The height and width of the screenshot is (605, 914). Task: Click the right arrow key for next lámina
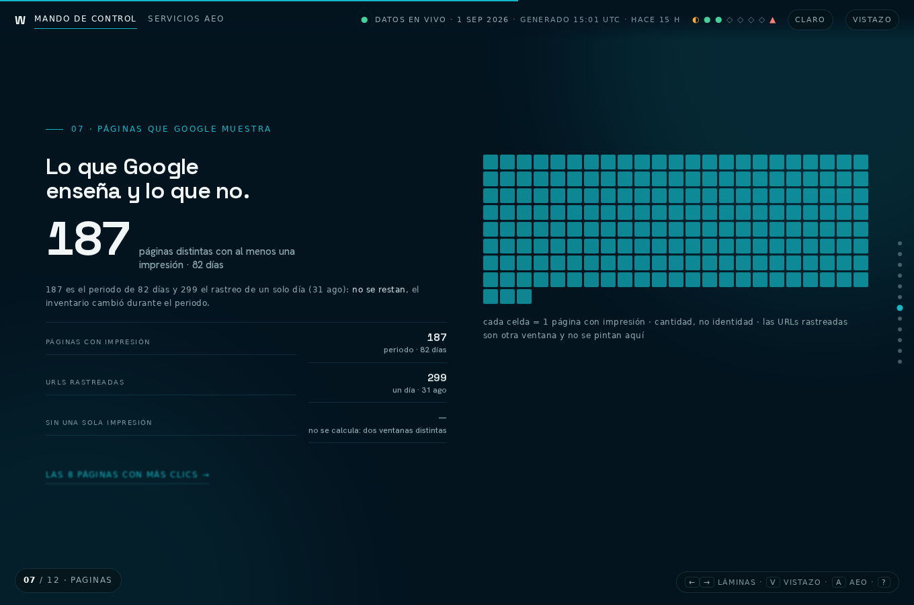707,582
